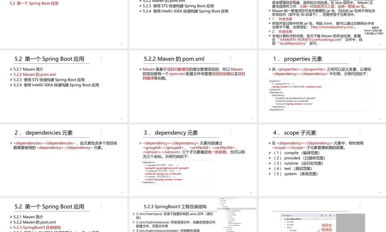Click the title text '1. properties 元素'
386x232 pixels.
tap(298, 59)
